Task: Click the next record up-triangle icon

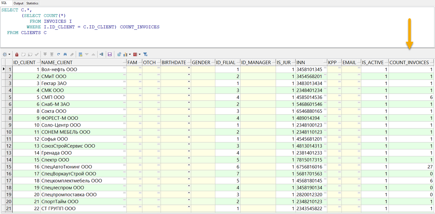Action: [94, 54]
